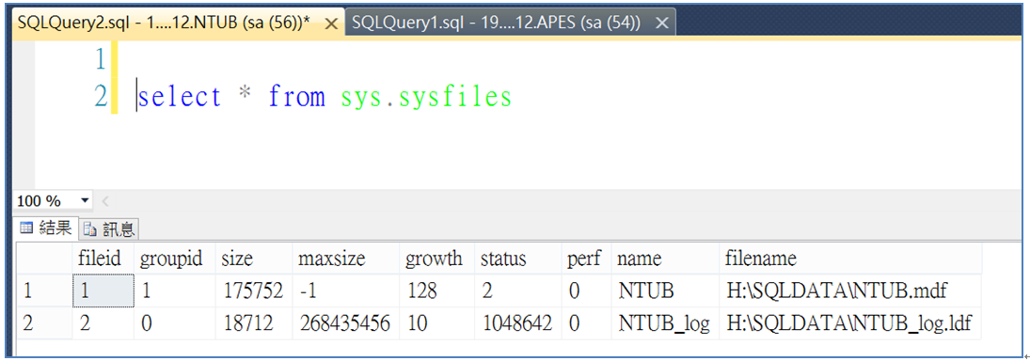Click the name cell NTUB_log

pyautogui.click(x=665, y=323)
